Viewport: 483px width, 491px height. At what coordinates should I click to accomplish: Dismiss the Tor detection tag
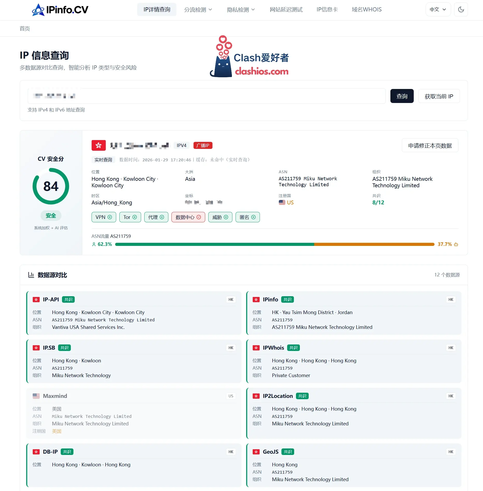135,217
